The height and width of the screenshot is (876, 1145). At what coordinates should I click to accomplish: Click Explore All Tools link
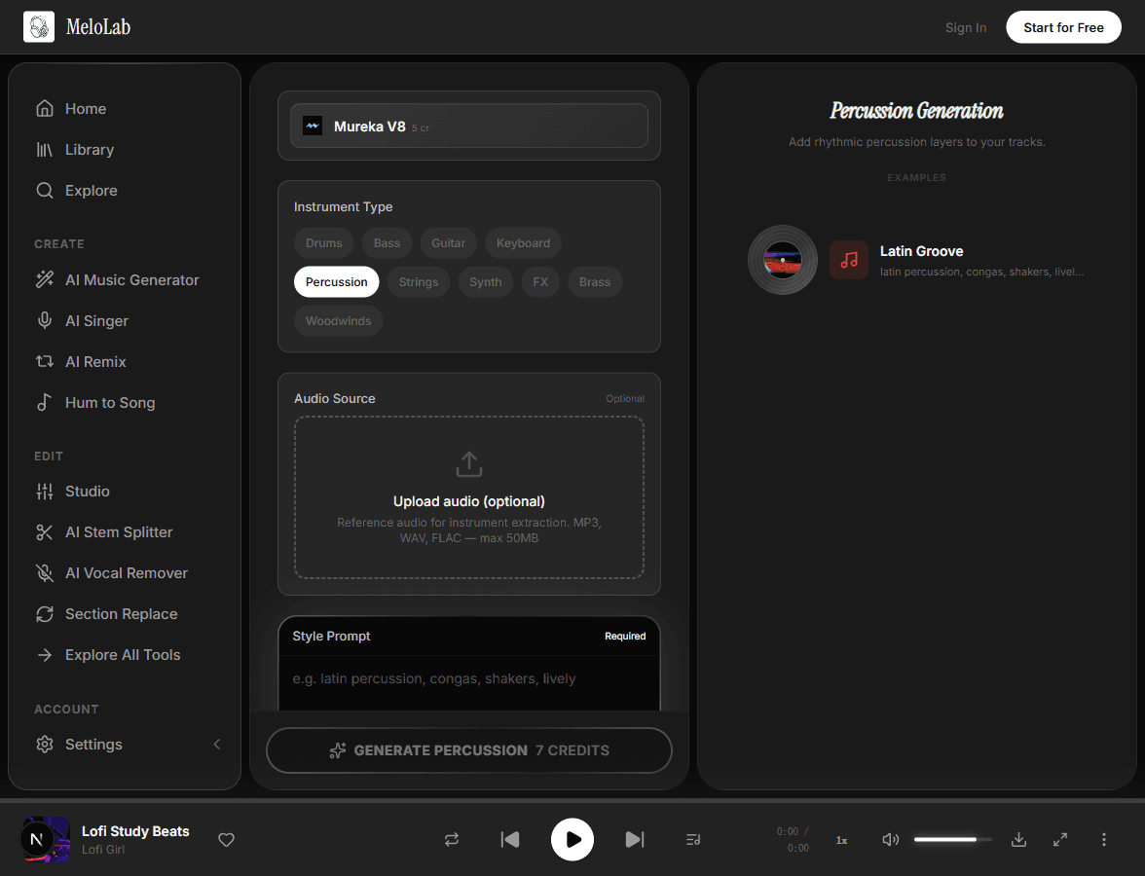point(108,655)
